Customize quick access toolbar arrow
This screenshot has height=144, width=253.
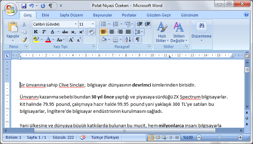pyautogui.click(x=61, y=6)
